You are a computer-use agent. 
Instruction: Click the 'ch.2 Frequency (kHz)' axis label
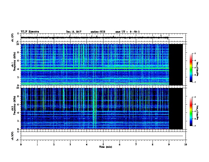[x=14, y=105]
